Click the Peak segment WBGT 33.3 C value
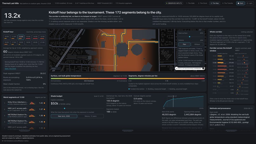256x144 pixels. 43,73
